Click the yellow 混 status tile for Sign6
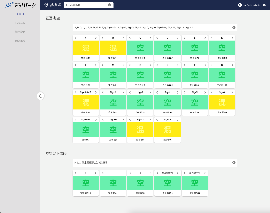This screenshot has height=213, width=270. [222, 102]
